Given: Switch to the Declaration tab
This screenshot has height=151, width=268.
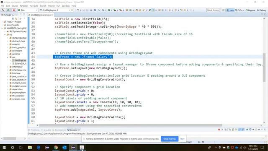Looking at the screenshot, I should (59, 130).
